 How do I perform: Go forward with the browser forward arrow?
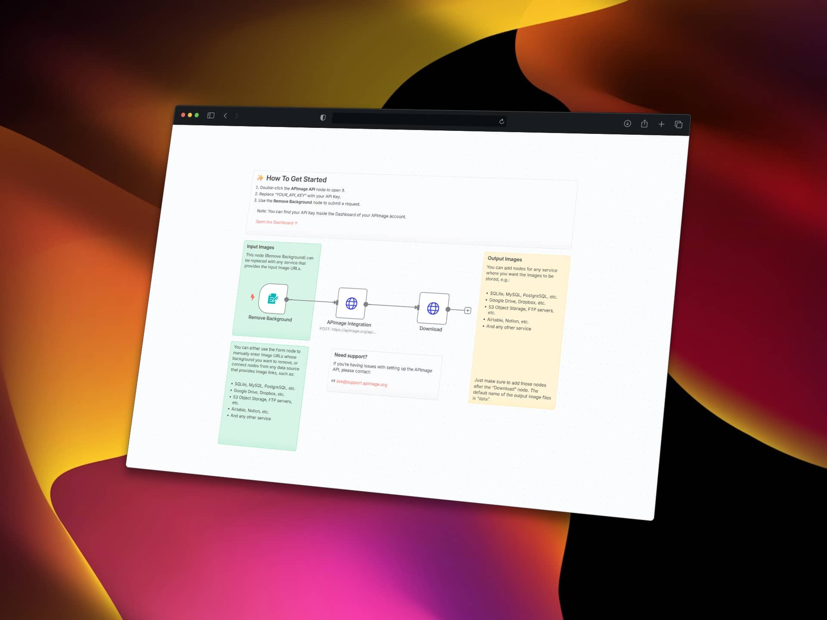tap(236, 116)
